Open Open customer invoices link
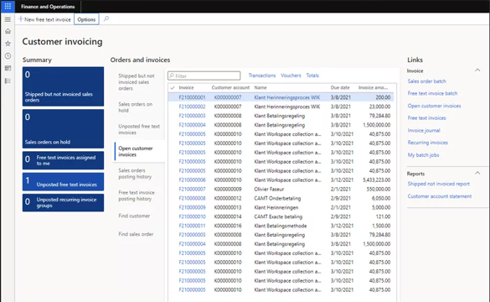Viewport: 490px width, 302px height. tap(434, 106)
